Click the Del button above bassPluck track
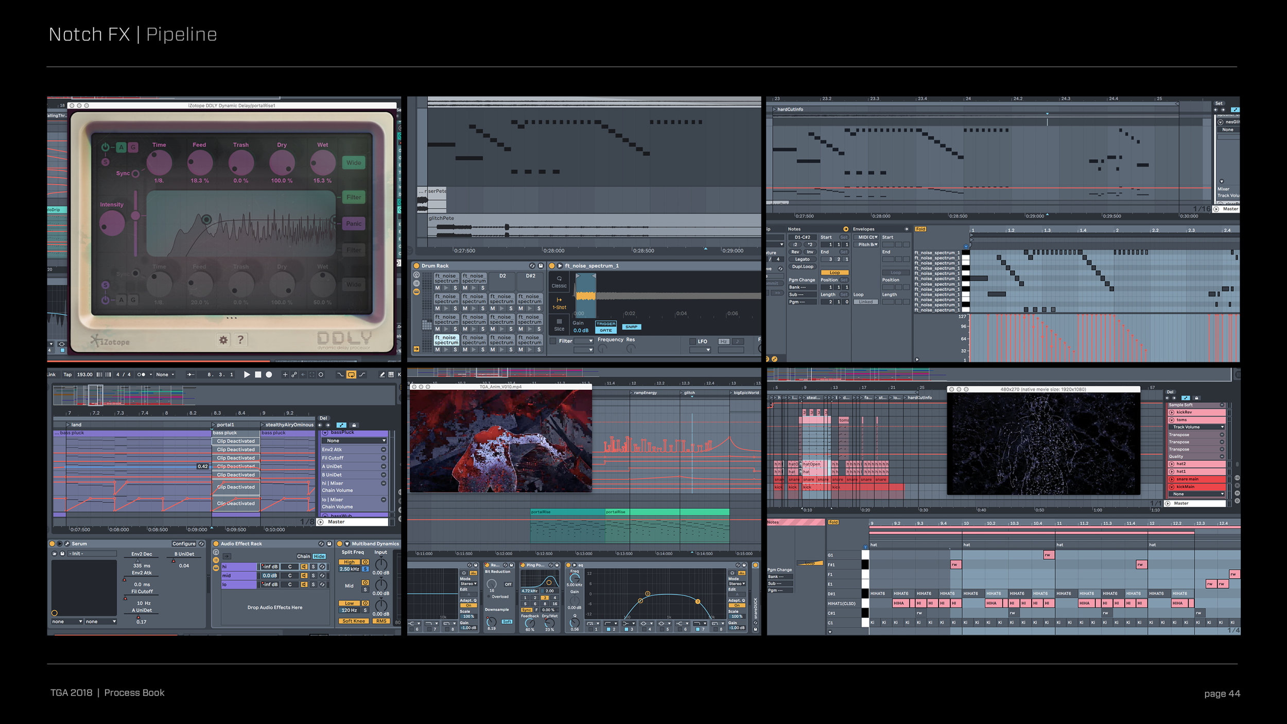The width and height of the screenshot is (1287, 724). point(323,418)
